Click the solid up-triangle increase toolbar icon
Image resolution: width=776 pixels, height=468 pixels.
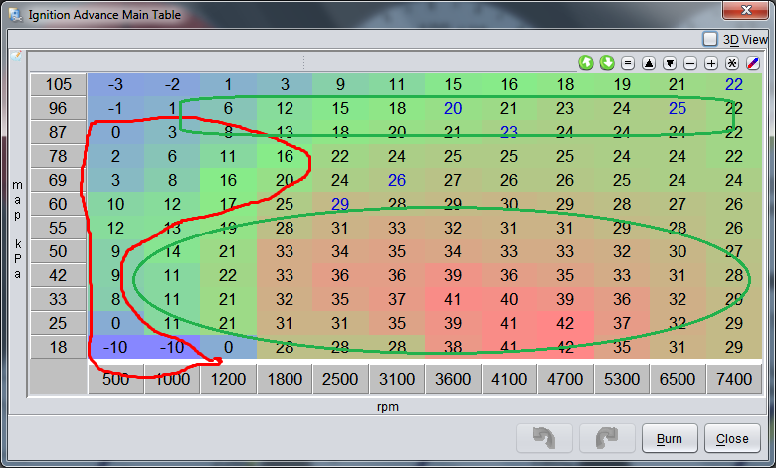pos(649,63)
